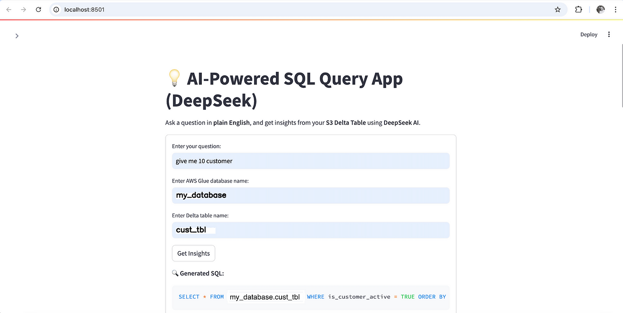
Task: Click the cust_tbl table name field
Action: [x=311, y=230]
